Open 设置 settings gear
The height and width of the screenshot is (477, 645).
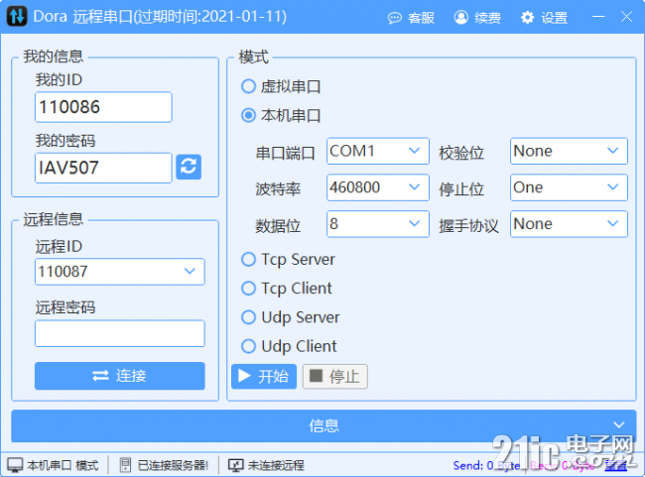pos(544,18)
